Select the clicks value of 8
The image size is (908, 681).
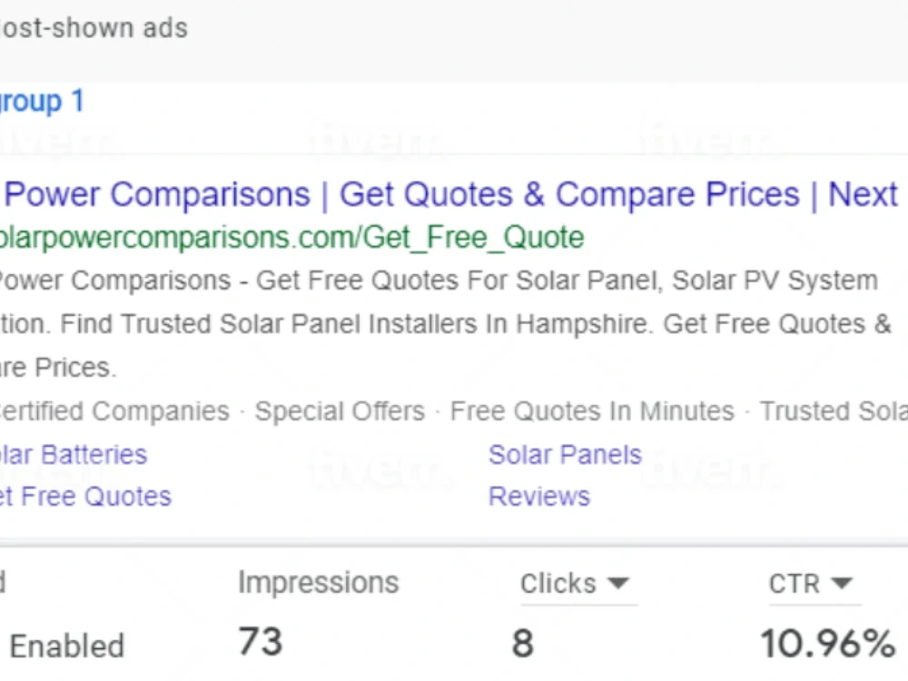coord(522,644)
